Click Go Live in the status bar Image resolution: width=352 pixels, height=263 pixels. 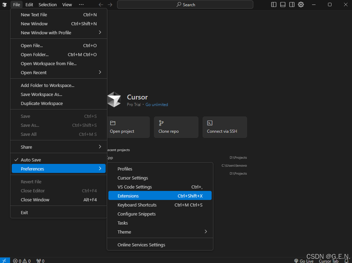(x=304, y=261)
